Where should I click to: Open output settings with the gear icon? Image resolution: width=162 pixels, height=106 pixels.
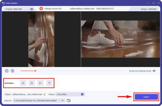click(82, 94)
